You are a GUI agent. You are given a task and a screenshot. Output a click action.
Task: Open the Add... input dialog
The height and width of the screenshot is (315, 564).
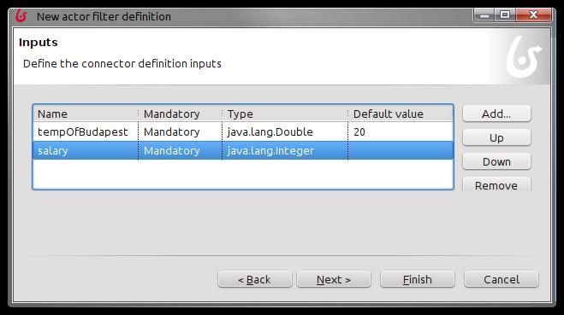[496, 114]
